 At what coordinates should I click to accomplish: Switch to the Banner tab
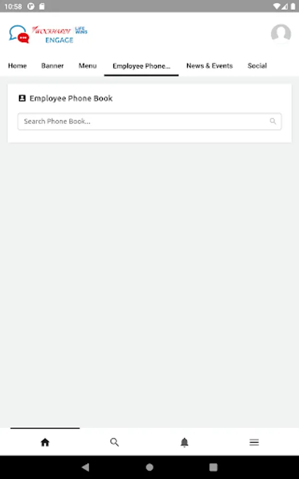53,65
